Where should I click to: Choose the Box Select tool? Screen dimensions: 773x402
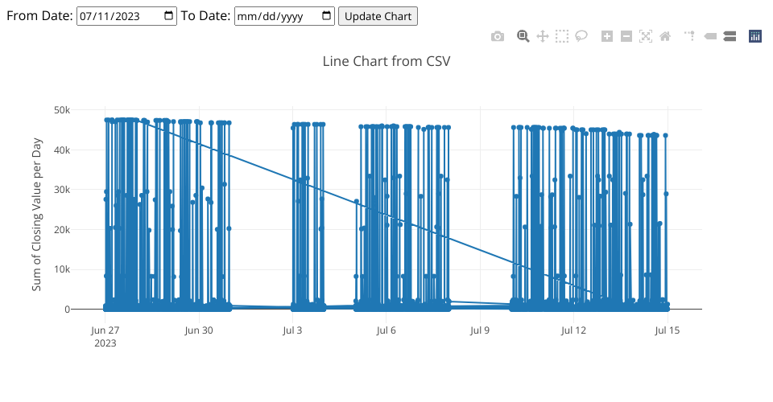click(x=562, y=36)
